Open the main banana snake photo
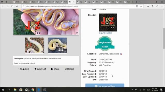Viewport: 165px width, 92px height. point(46,22)
